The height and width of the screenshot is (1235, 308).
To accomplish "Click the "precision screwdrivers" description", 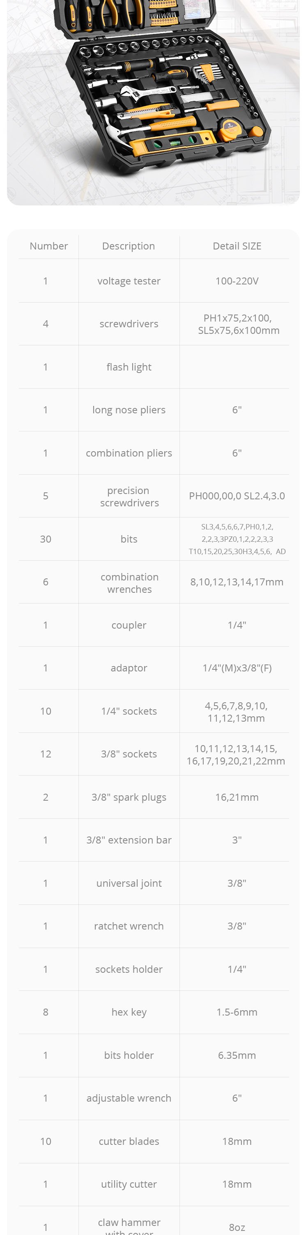I will coord(129,496).
